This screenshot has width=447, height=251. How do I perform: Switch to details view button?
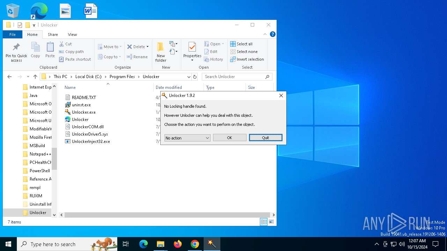tap(264, 222)
